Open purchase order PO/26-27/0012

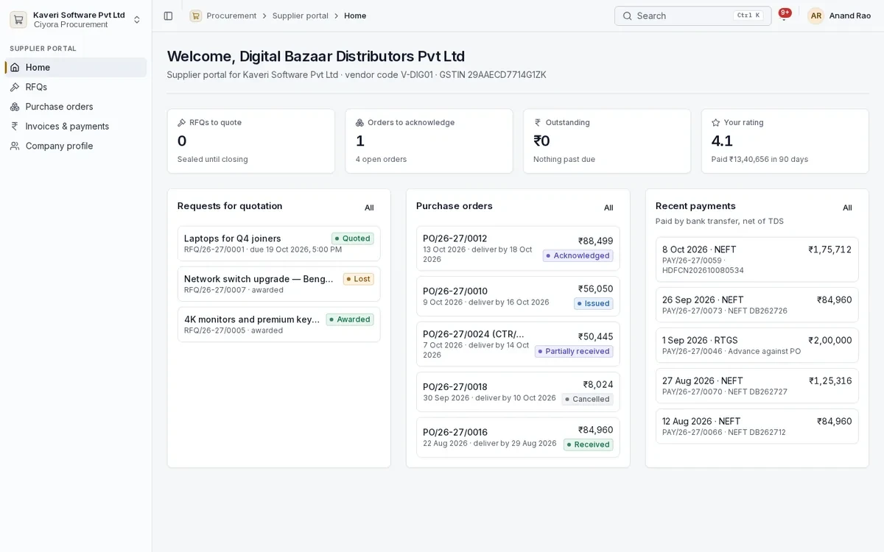(x=518, y=249)
